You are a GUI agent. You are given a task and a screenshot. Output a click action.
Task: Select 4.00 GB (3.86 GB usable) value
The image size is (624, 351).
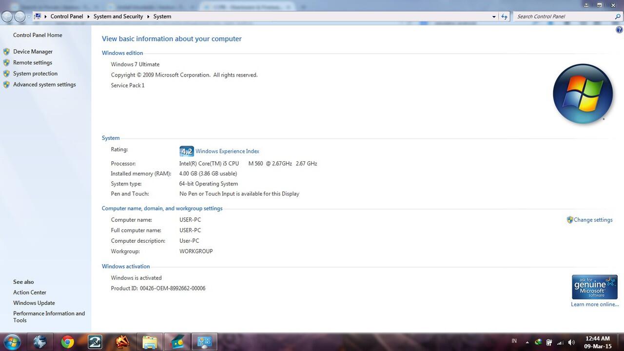208,174
